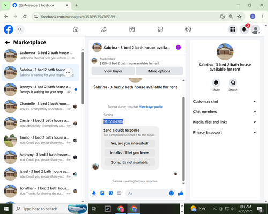This screenshot has width=268, height=214.
Task: Open the Lashonna conversation
Action: pos(40,56)
